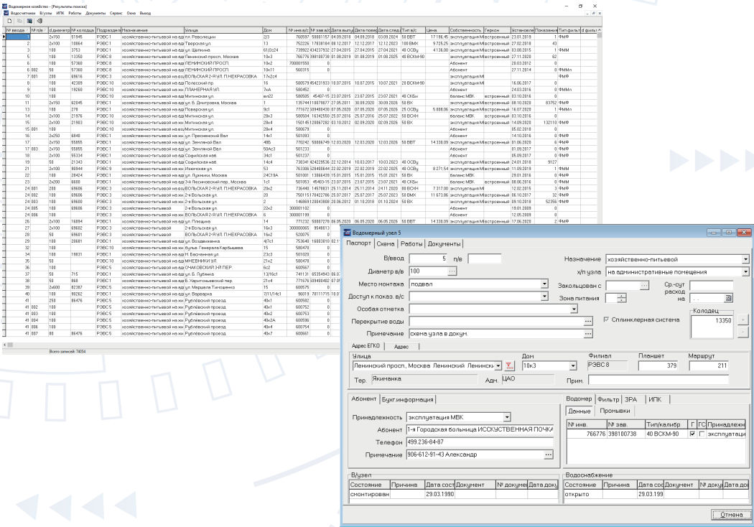Open the Дом dropdown
This screenshot has width=754, height=527.
point(573,366)
